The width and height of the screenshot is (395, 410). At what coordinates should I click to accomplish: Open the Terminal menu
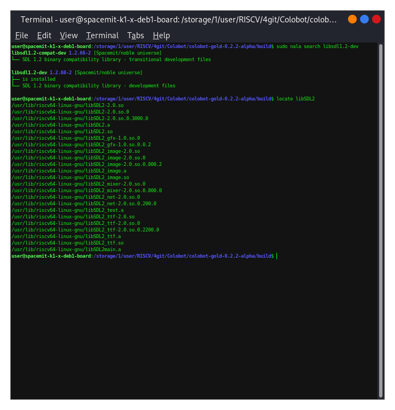(102, 35)
